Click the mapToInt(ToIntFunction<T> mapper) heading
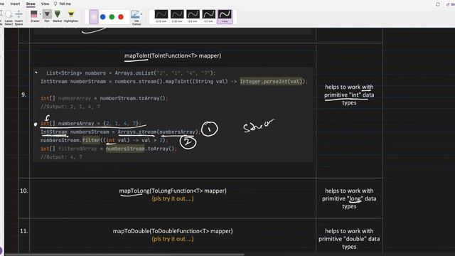Image resolution: width=455 pixels, height=256 pixels. [173, 55]
